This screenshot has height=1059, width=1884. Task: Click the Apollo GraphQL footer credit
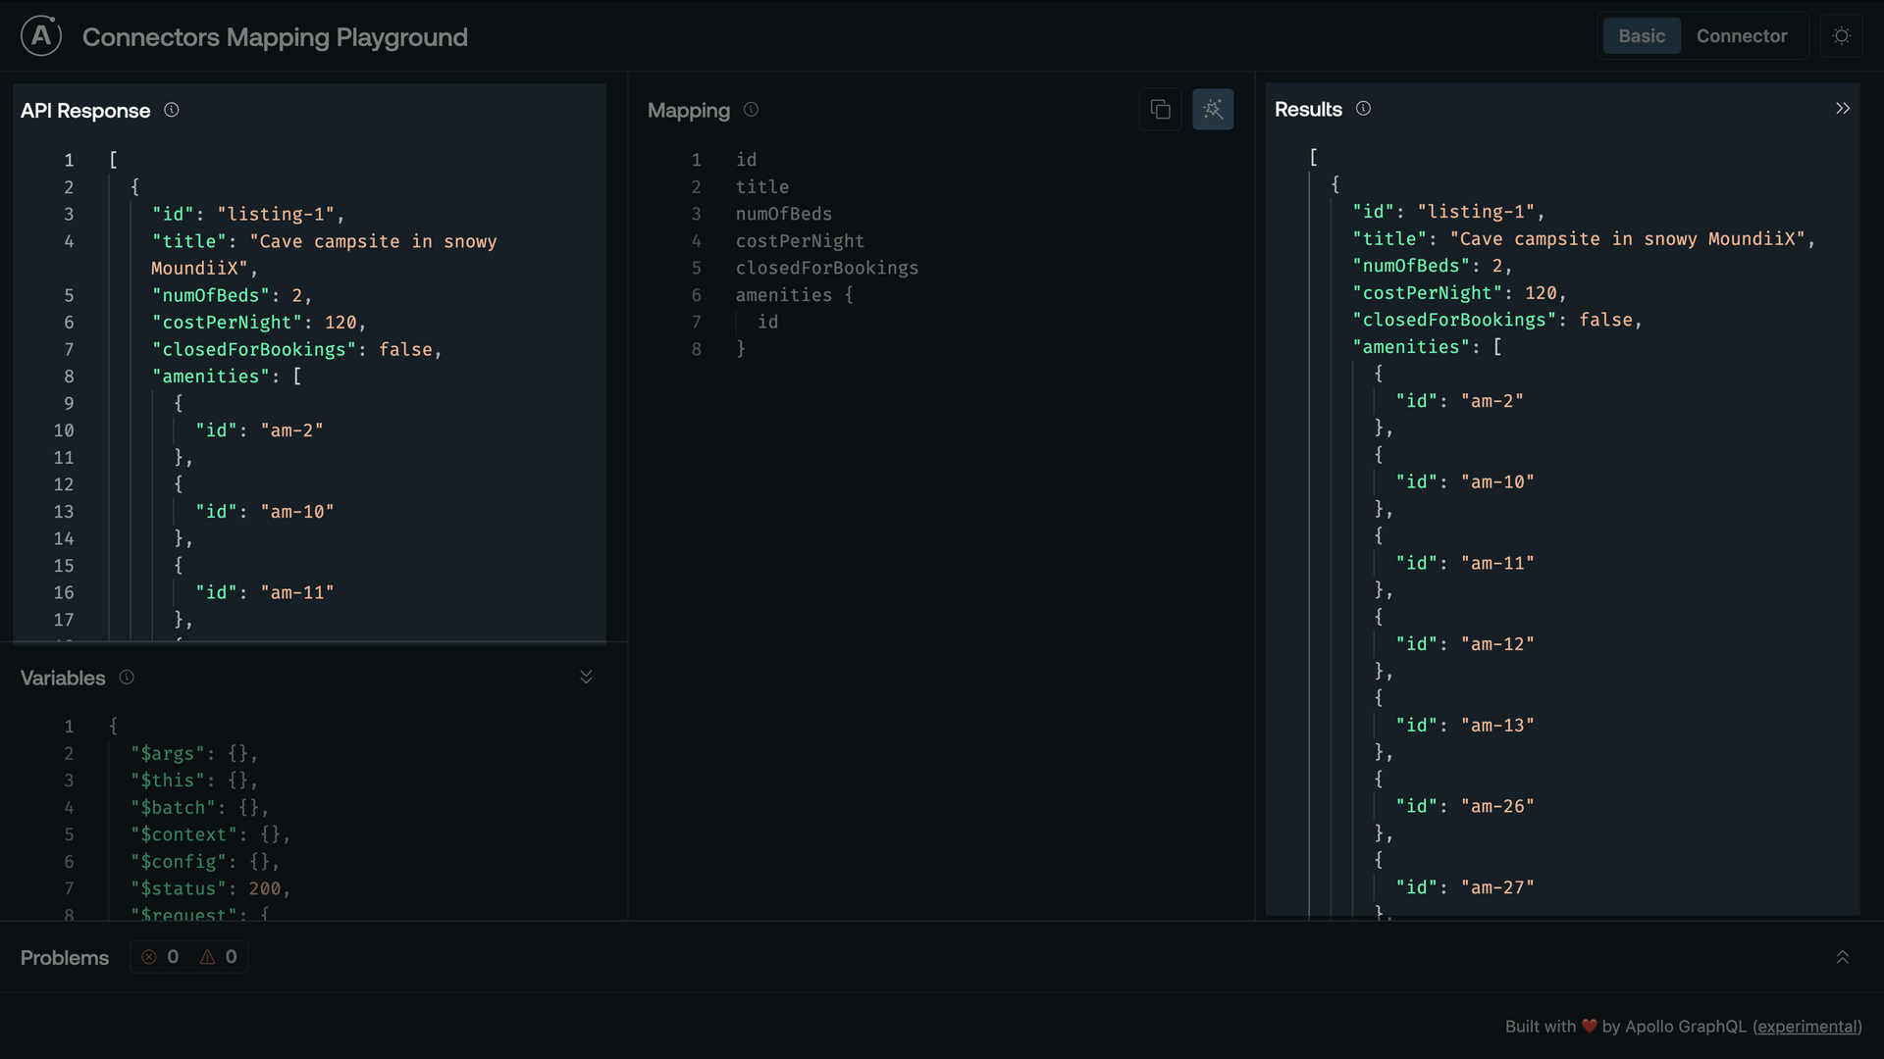(x=1687, y=1026)
